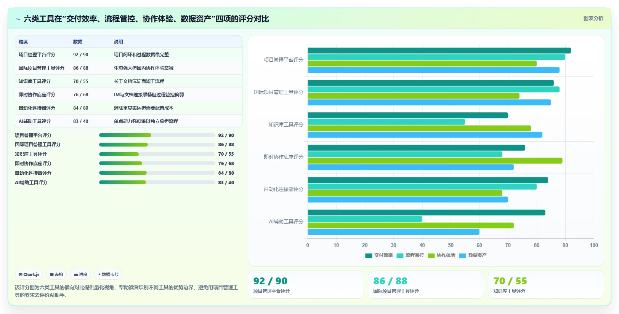Click table value 76 / 68
The height and width of the screenshot is (314, 619).
pos(80,95)
